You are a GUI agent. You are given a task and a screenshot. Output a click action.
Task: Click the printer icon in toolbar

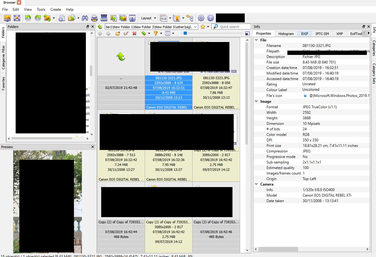pos(94,18)
